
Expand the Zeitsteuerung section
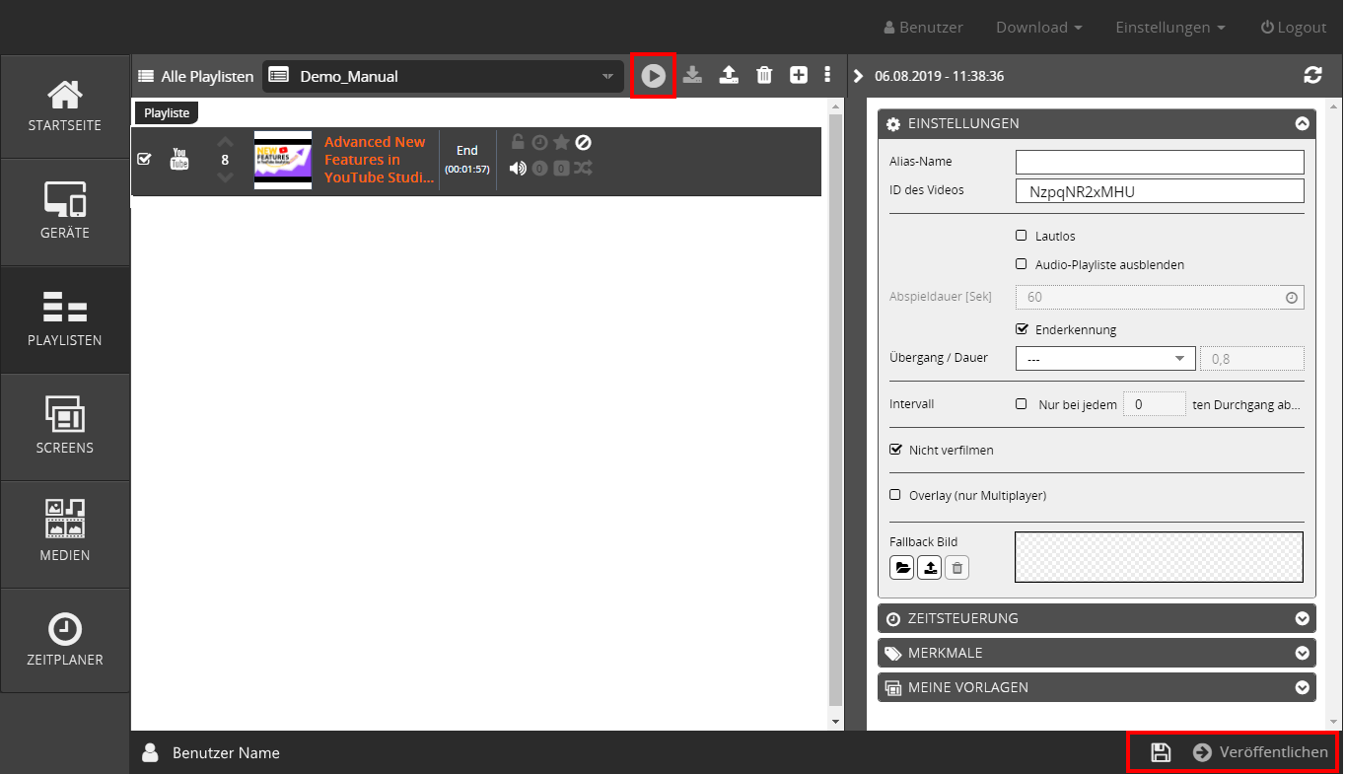tap(1097, 618)
